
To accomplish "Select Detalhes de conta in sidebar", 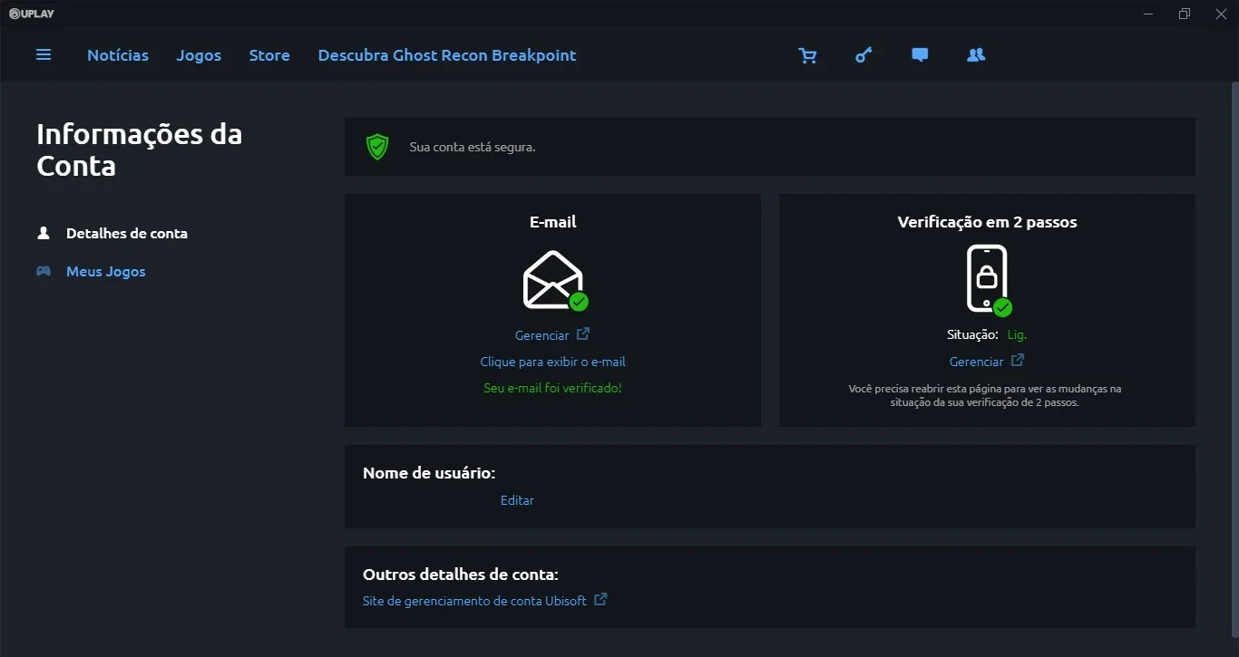I will [127, 233].
